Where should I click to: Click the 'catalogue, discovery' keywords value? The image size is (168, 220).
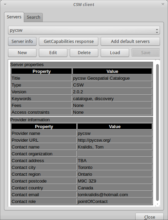click(x=93, y=99)
